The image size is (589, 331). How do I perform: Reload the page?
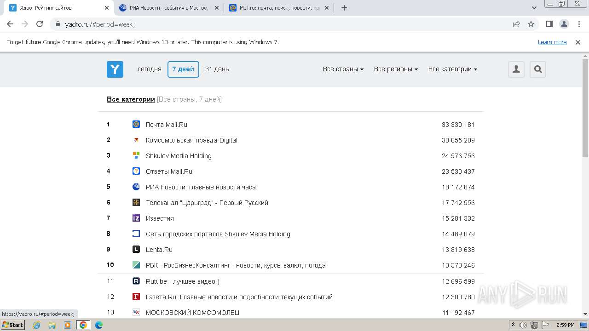point(40,24)
